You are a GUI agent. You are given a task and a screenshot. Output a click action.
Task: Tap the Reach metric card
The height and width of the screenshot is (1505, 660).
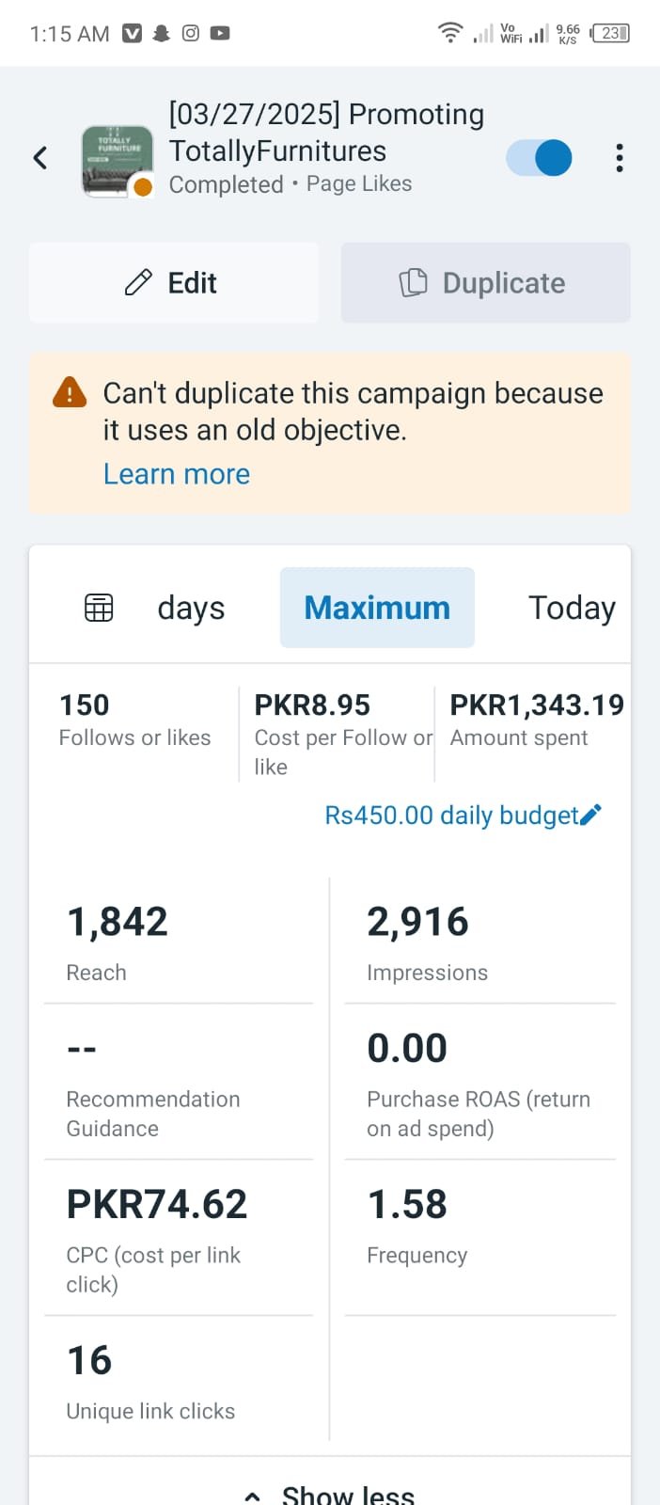179,941
